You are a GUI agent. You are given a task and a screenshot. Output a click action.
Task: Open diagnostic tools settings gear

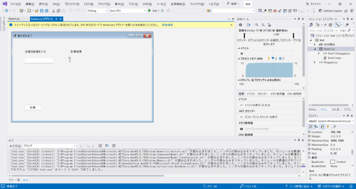[240, 25]
